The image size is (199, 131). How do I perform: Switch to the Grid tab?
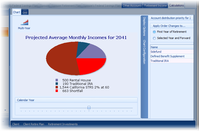[x=25, y=12]
